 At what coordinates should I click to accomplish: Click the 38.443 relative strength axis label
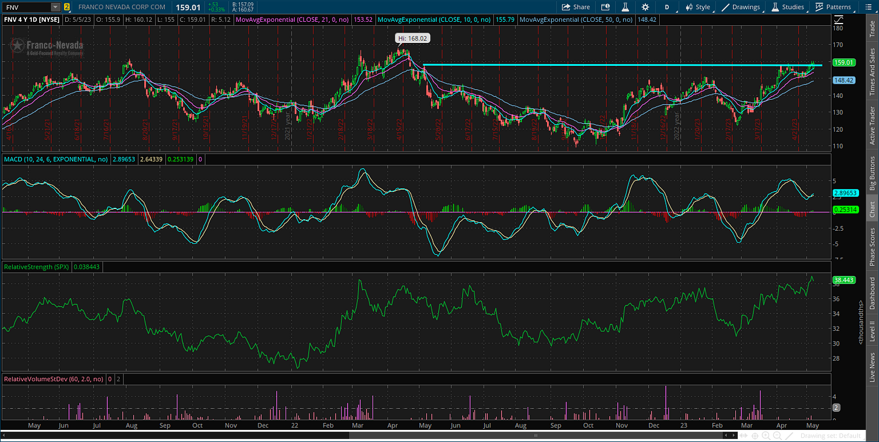pos(843,280)
